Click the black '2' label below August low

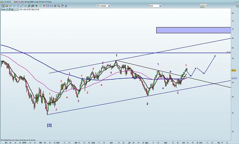tap(147, 104)
